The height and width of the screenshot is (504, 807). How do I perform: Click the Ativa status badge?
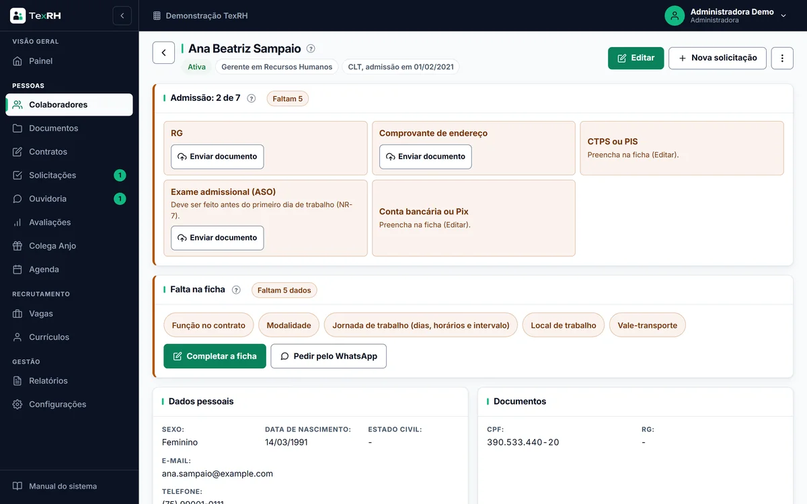[x=196, y=67]
